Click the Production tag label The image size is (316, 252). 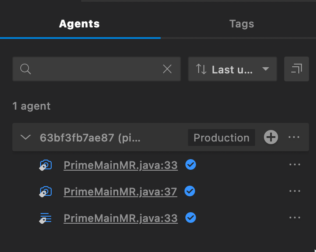click(221, 137)
